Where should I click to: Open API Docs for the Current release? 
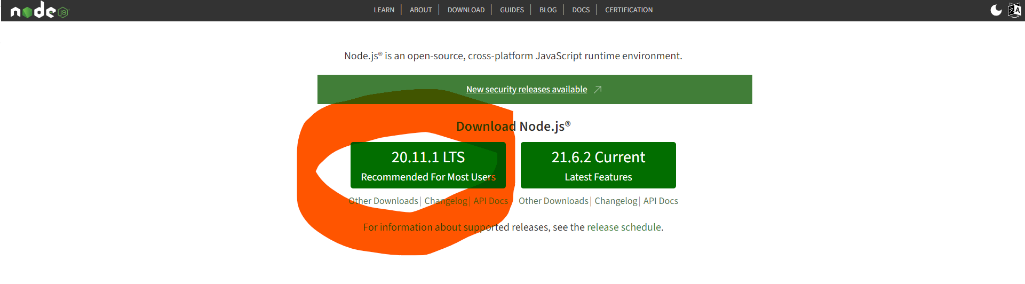pyautogui.click(x=661, y=201)
